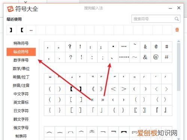Select the 标点符号 category
The width and height of the screenshot is (187, 140).
click(x=21, y=52)
